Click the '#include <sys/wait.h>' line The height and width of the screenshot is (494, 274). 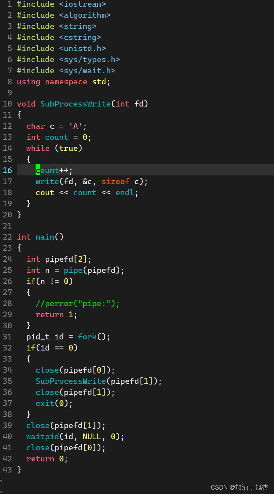pyautogui.click(x=66, y=71)
